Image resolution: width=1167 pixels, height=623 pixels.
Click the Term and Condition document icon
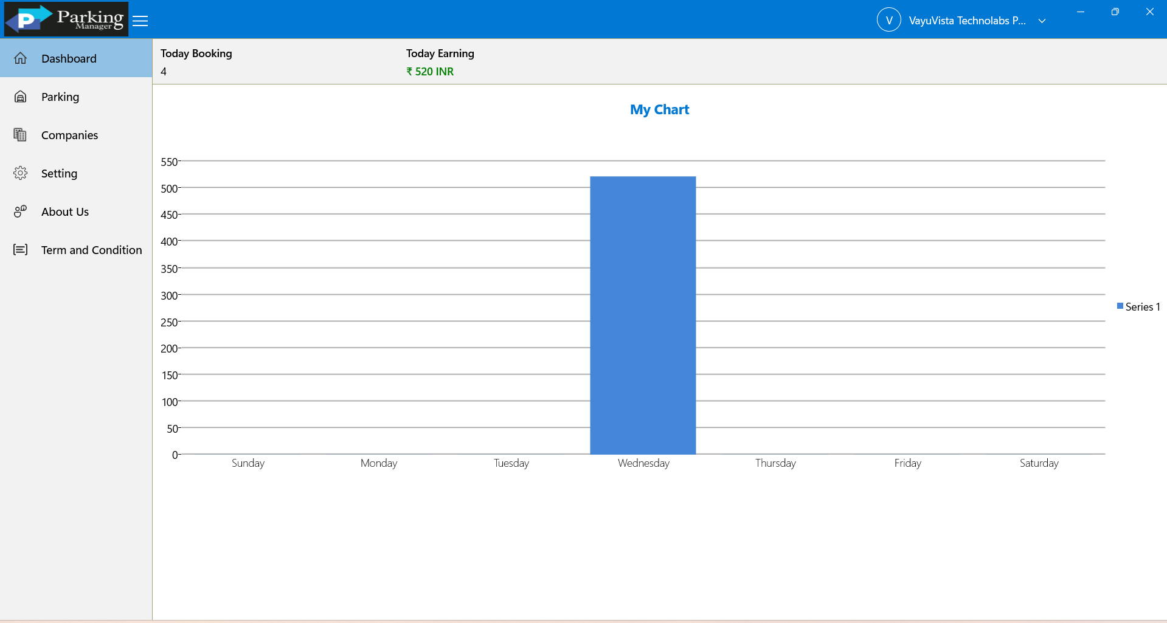point(21,250)
